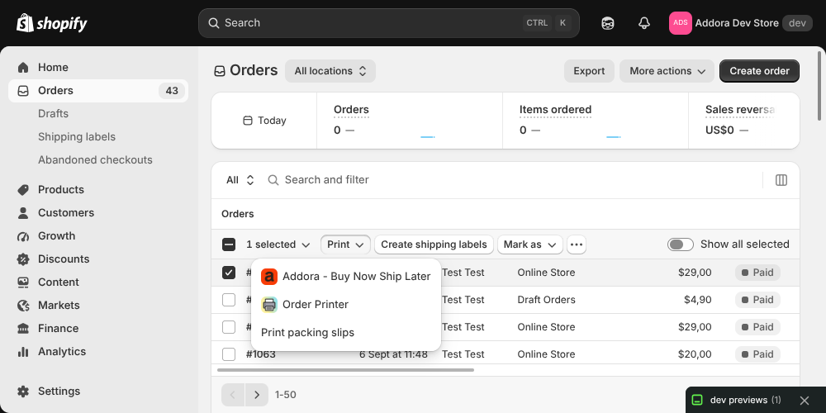Screen dimensions: 826x413
Task: Click the Orders 43 count badge
Action: (x=172, y=91)
